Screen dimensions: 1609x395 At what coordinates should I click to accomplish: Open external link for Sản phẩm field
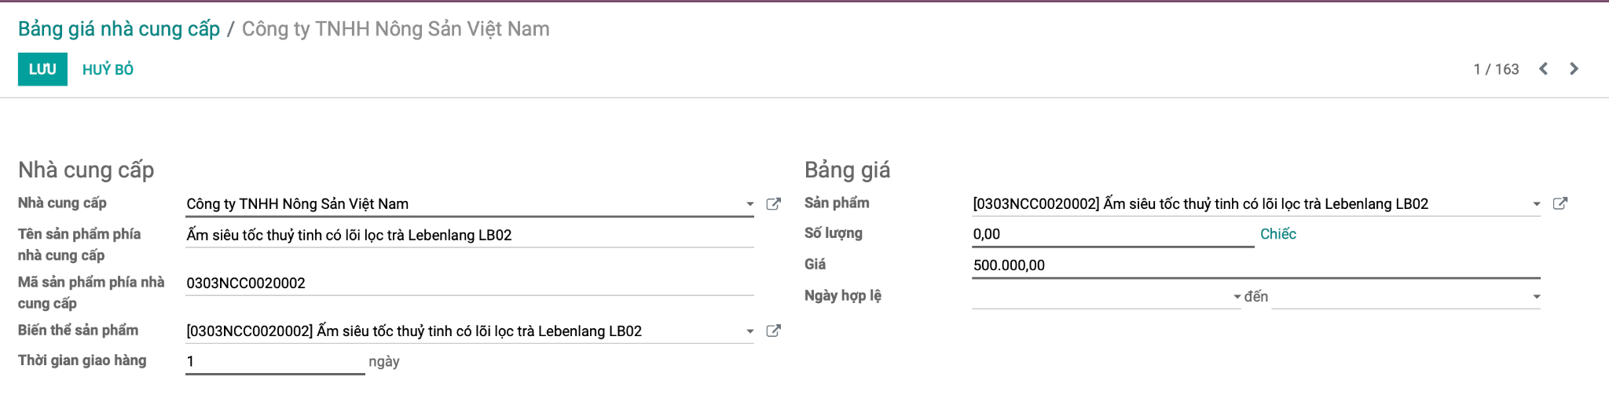click(1560, 204)
